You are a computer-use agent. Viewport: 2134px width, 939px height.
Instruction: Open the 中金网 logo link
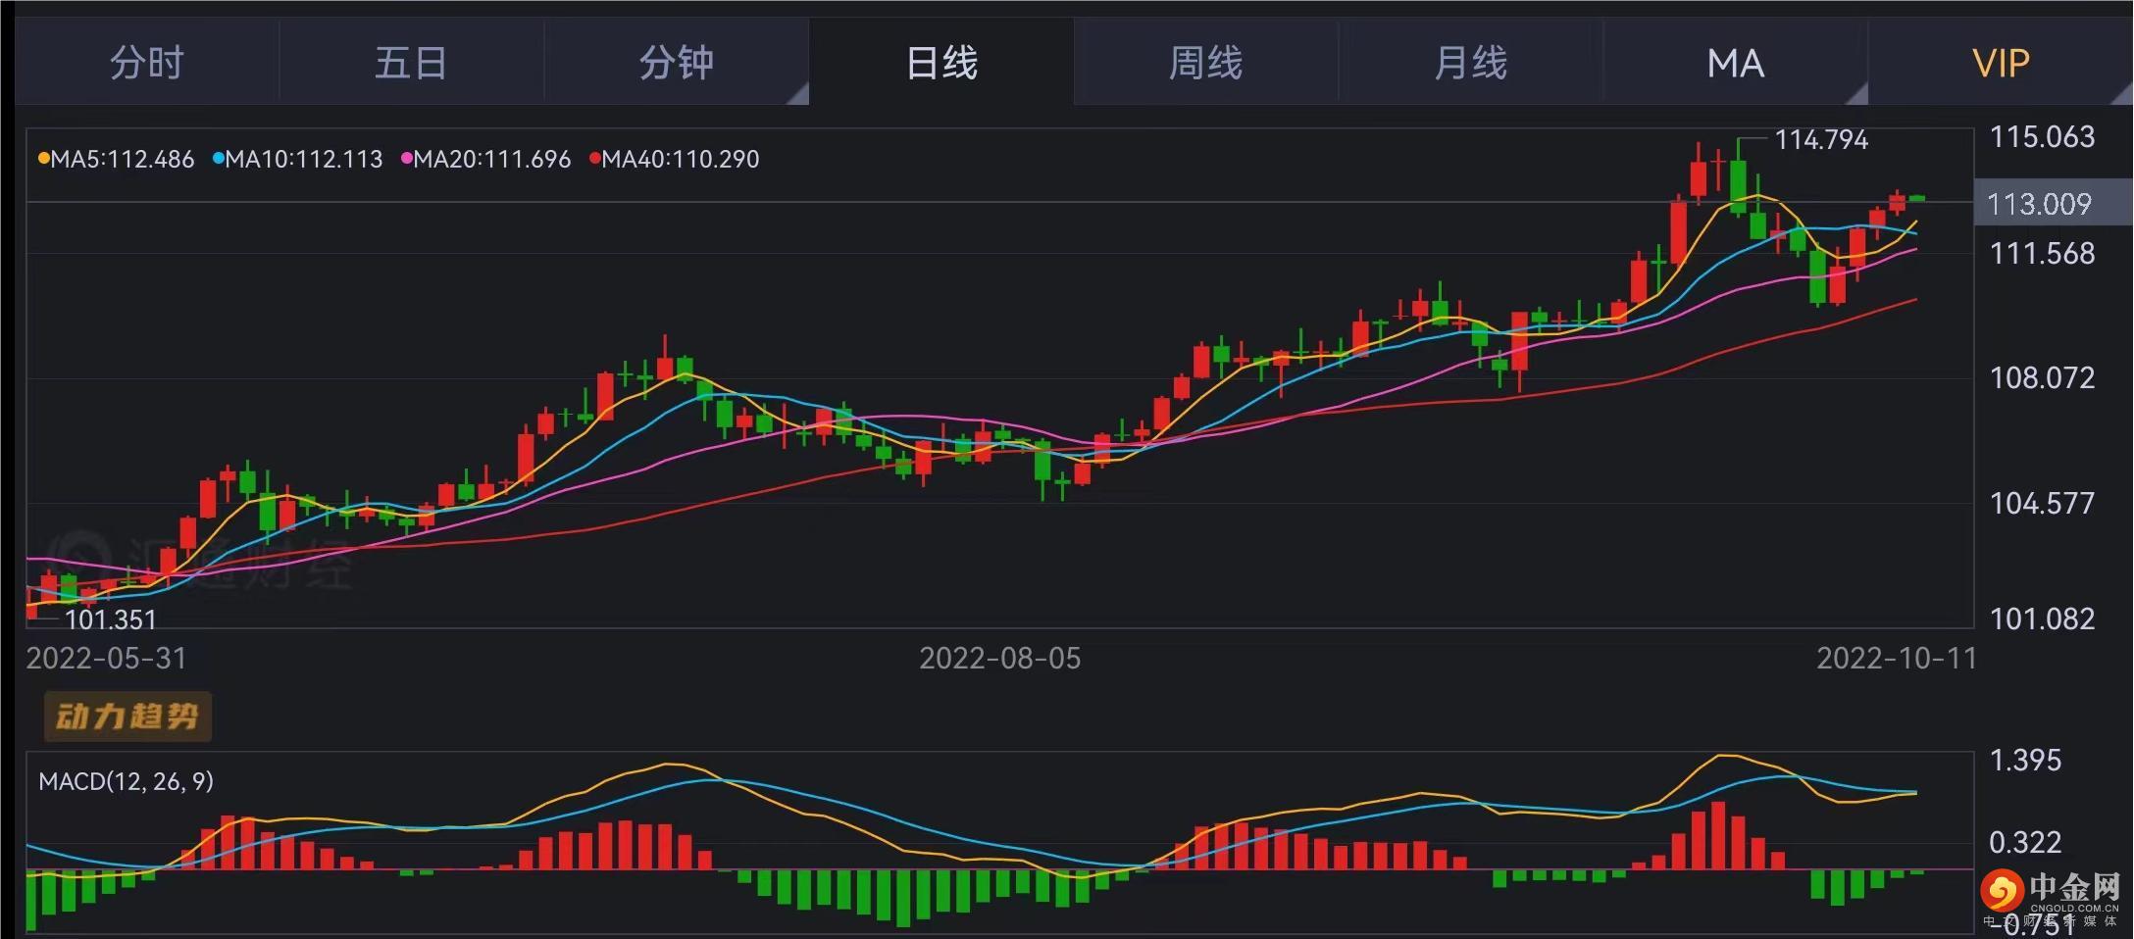[2052, 892]
